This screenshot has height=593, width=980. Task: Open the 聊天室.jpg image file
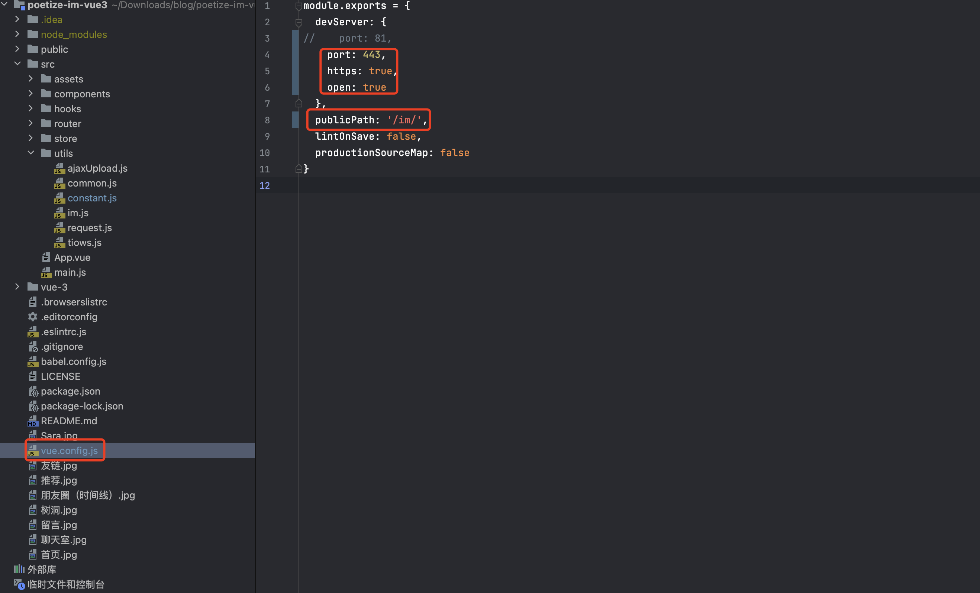(x=64, y=540)
